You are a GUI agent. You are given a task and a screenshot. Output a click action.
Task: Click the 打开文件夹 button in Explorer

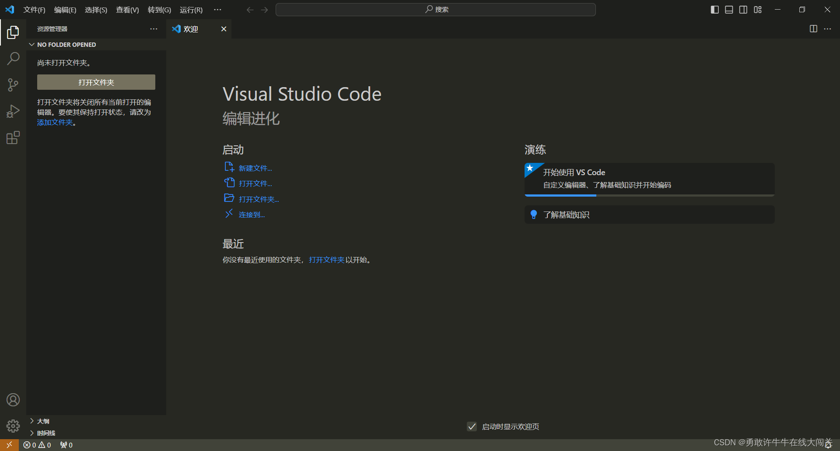96,82
